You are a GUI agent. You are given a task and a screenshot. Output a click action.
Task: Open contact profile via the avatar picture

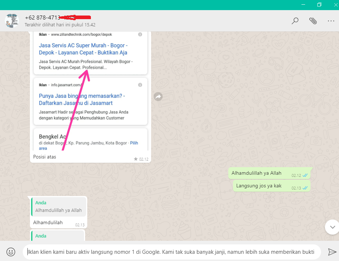pyautogui.click(x=12, y=21)
